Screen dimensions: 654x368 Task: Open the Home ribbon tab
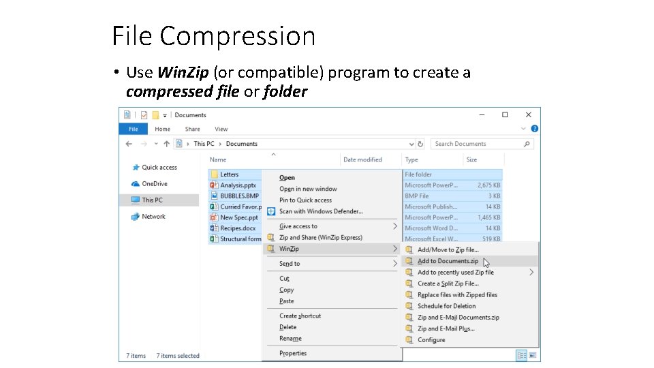tap(162, 129)
